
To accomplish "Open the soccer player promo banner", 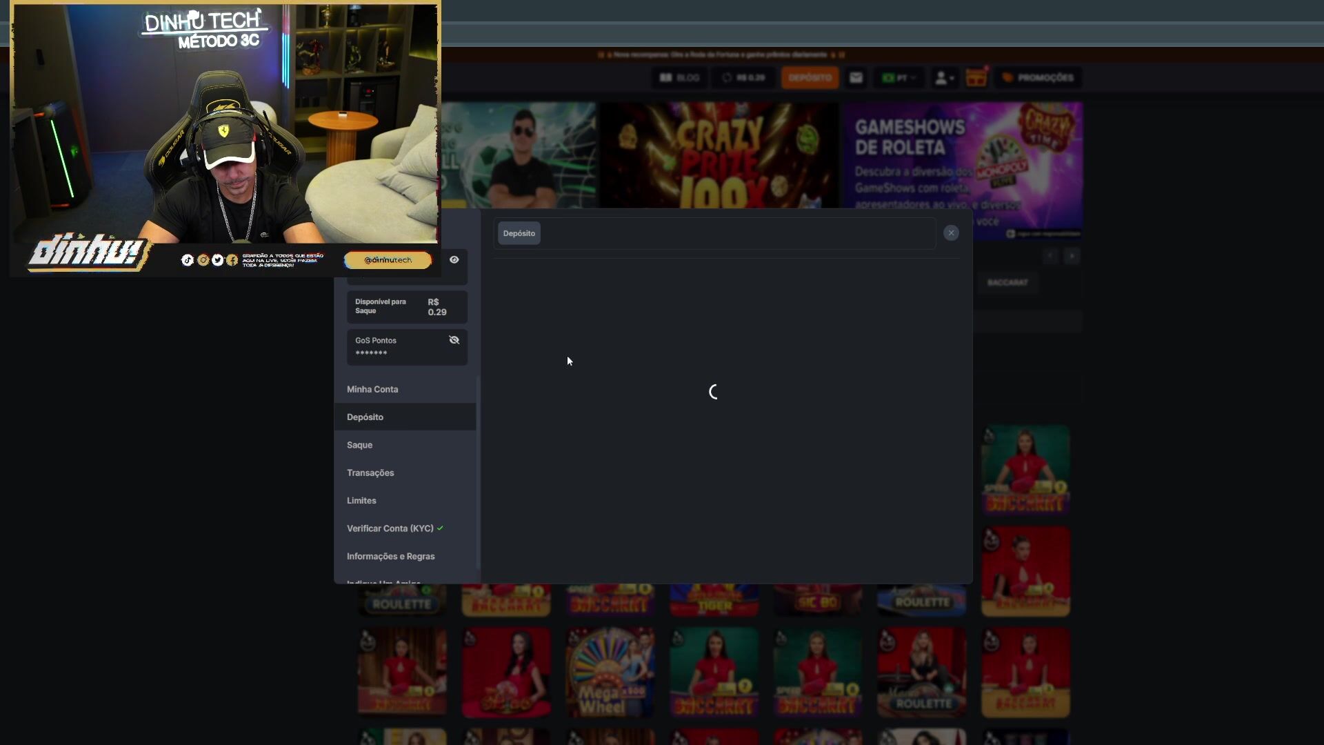I will [x=519, y=155].
